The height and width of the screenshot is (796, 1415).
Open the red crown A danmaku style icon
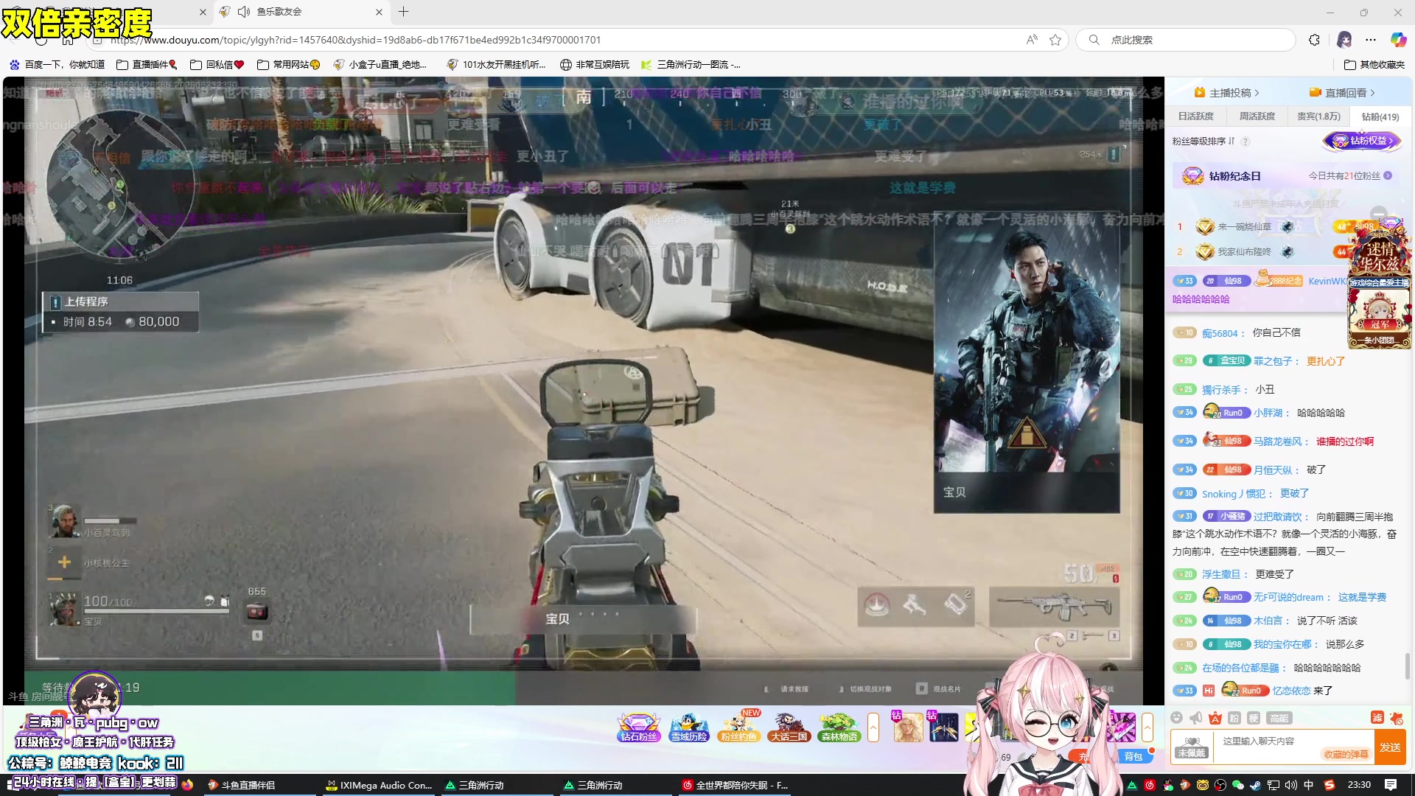(1215, 718)
